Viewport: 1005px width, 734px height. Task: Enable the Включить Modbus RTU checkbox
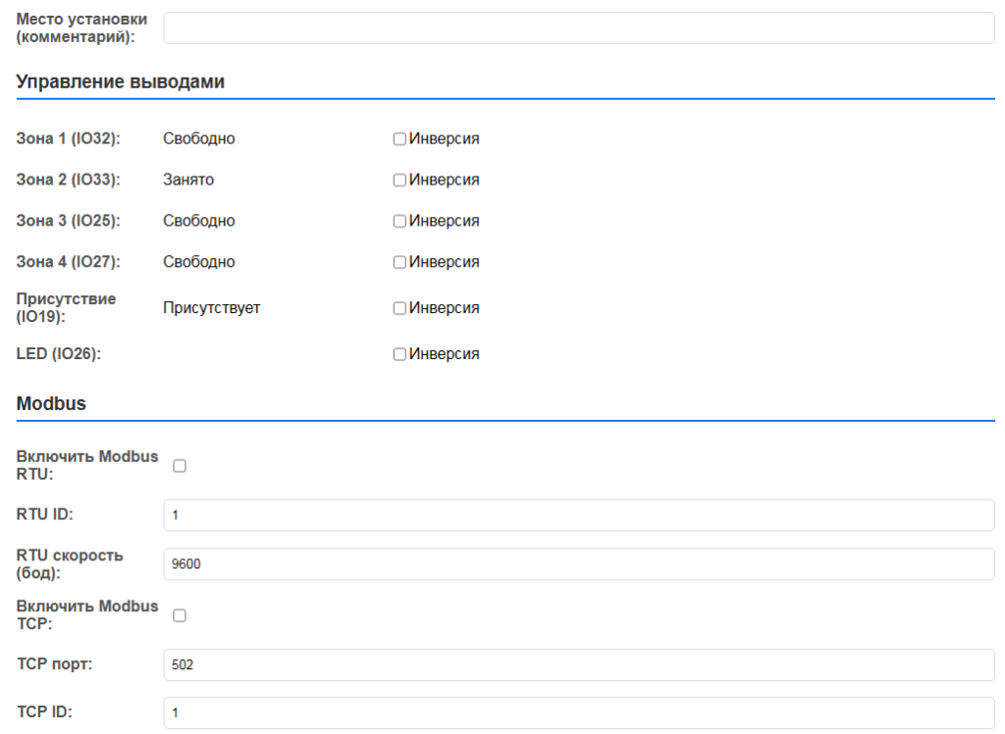pyautogui.click(x=179, y=467)
